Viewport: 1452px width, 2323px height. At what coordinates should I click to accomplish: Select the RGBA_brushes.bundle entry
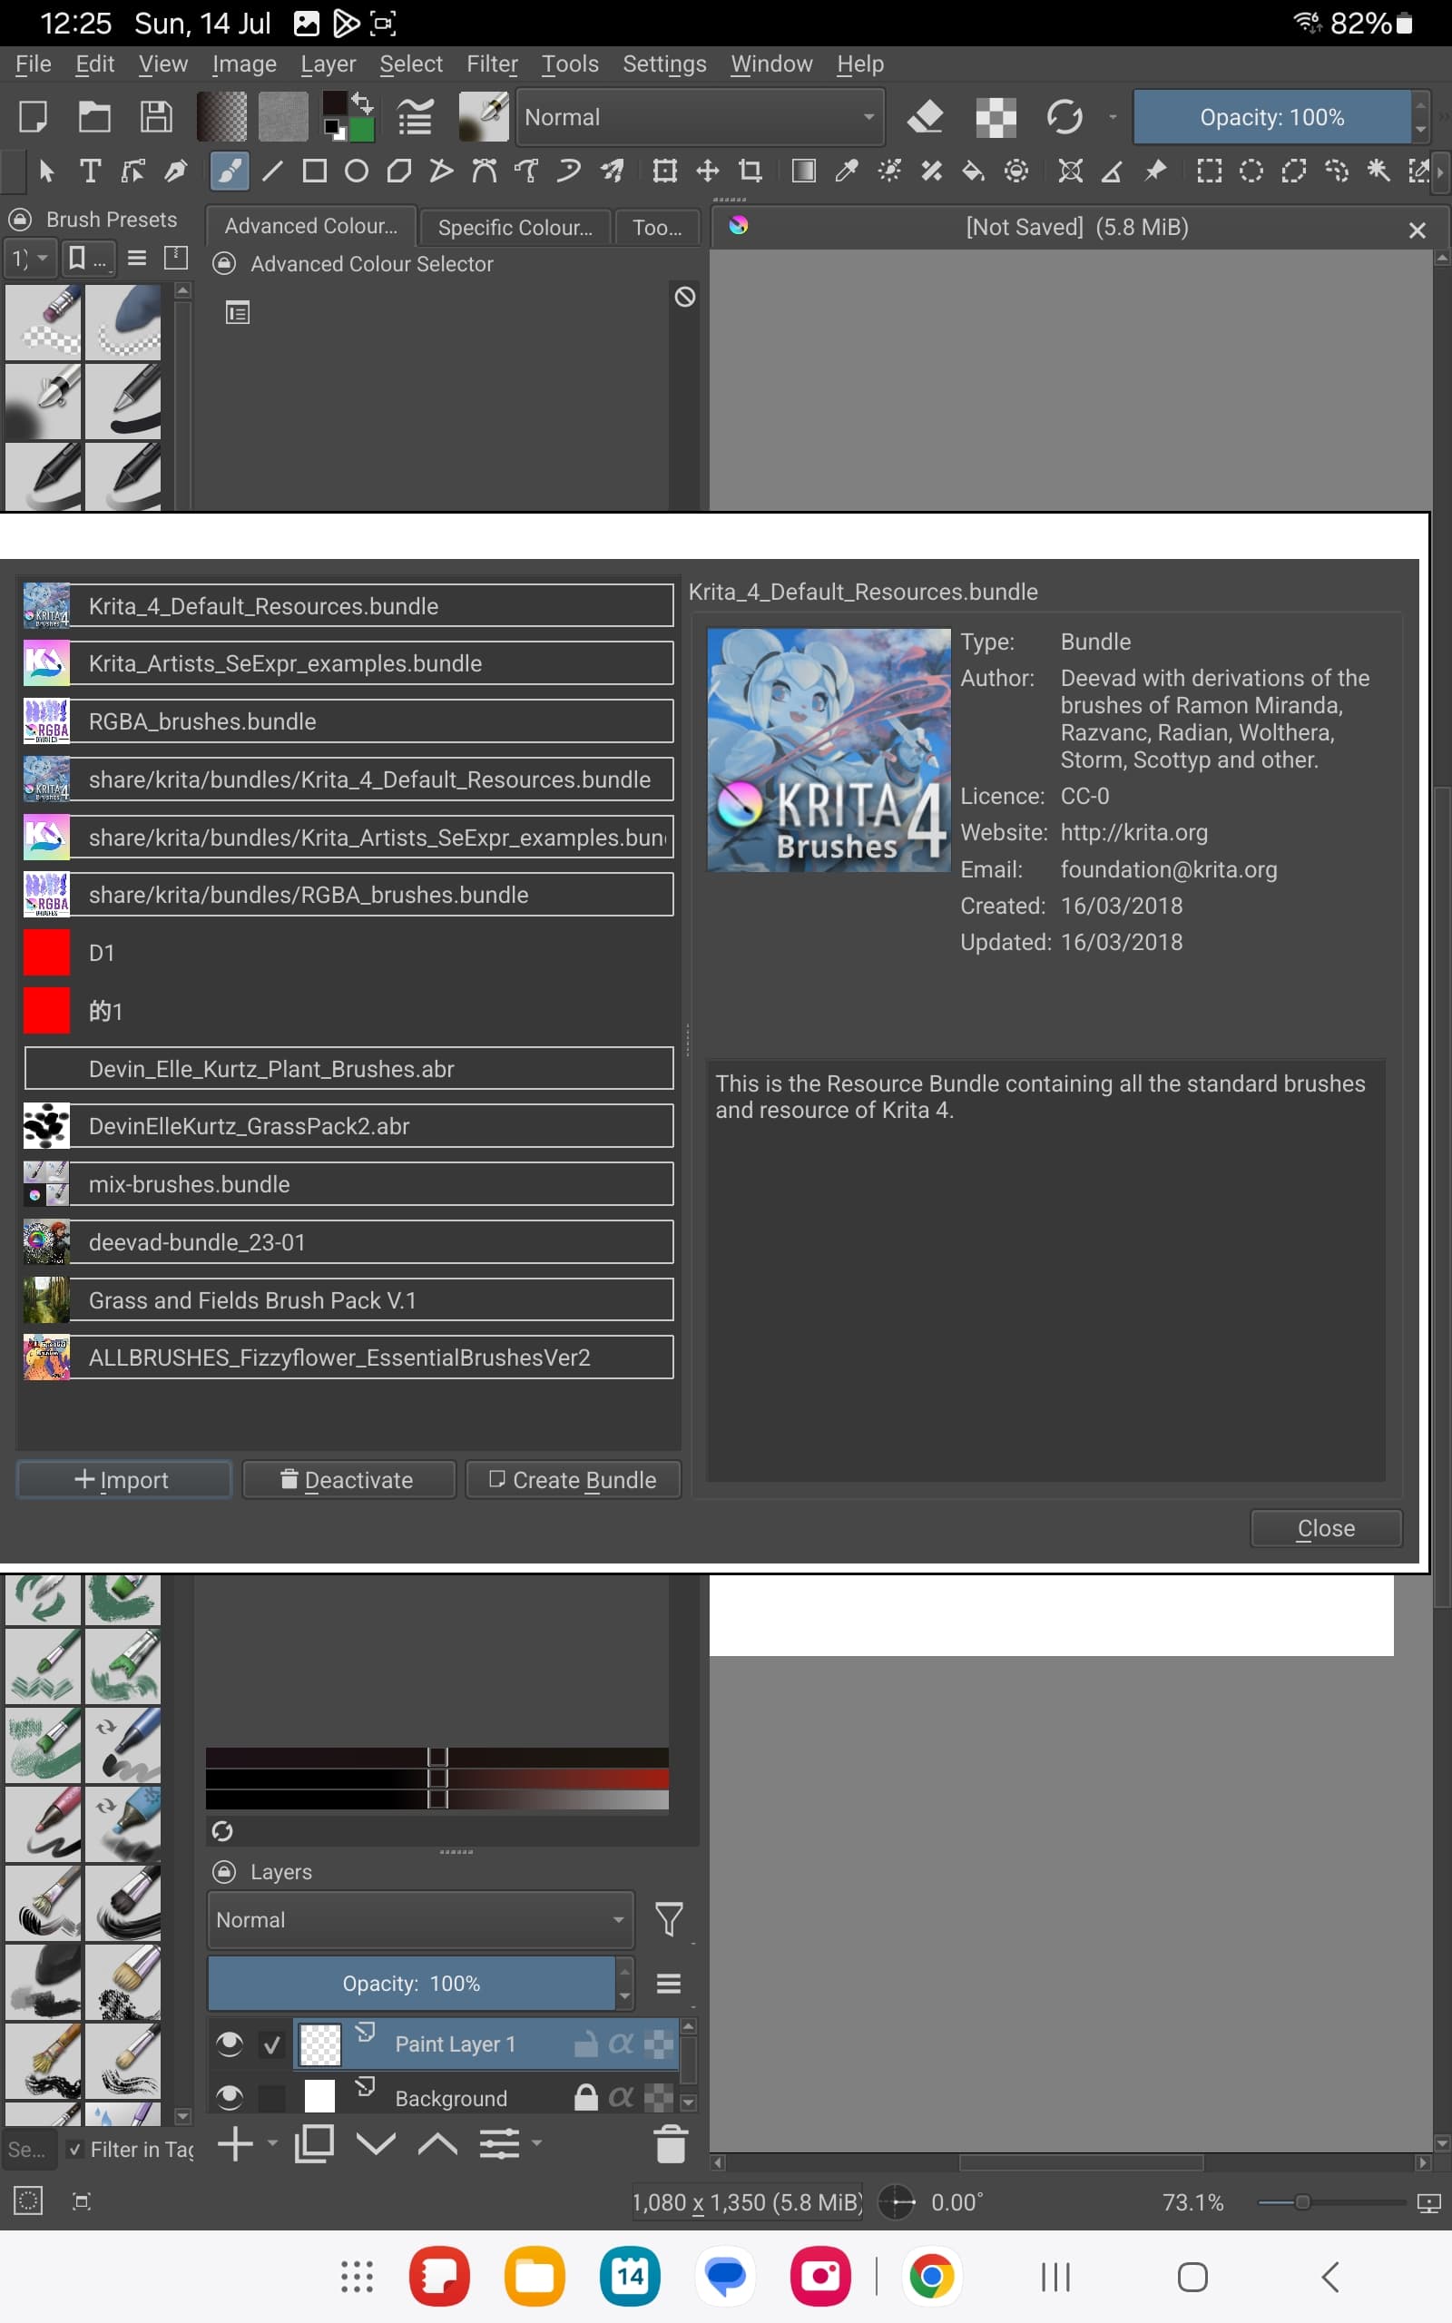click(348, 722)
